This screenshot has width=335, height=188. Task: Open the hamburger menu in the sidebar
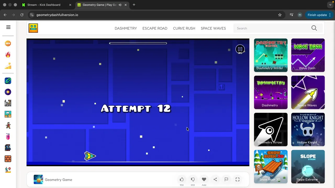click(x=8, y=27)
